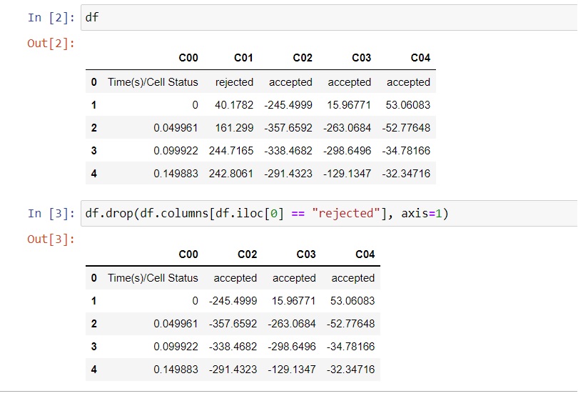Click the "rejected" string in the code

(346, 213)
